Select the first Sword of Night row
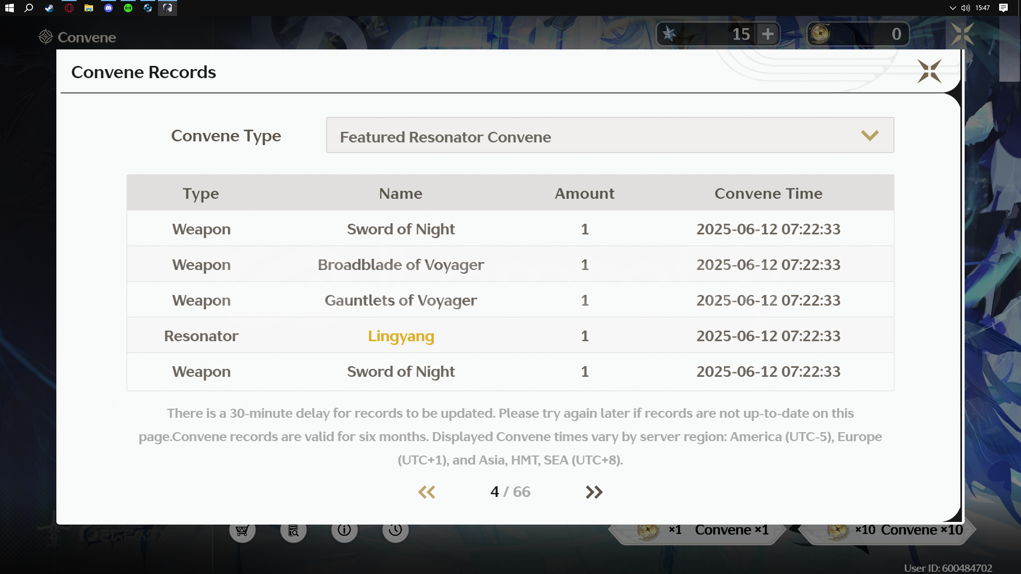The image size is (1021, 574). (510, 229)
